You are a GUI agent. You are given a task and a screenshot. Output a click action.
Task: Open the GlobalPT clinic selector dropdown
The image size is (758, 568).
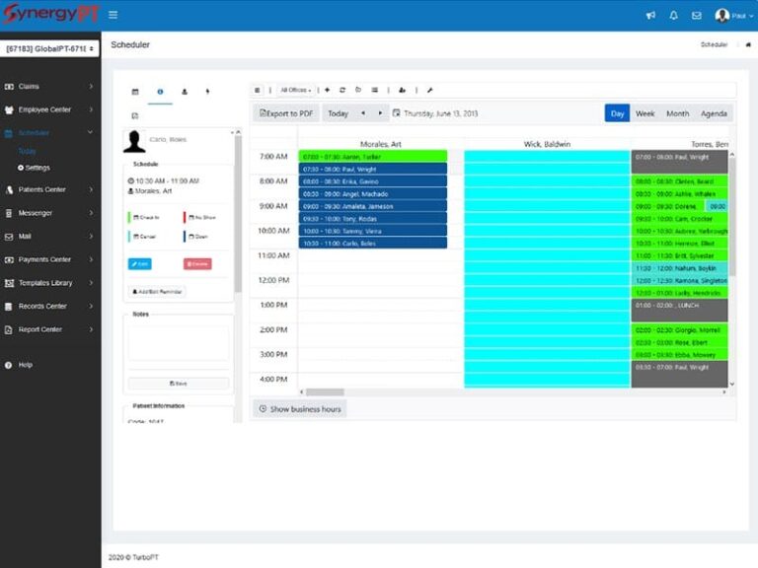point(49,48)
